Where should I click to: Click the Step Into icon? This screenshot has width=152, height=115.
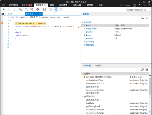coord(15,9)
